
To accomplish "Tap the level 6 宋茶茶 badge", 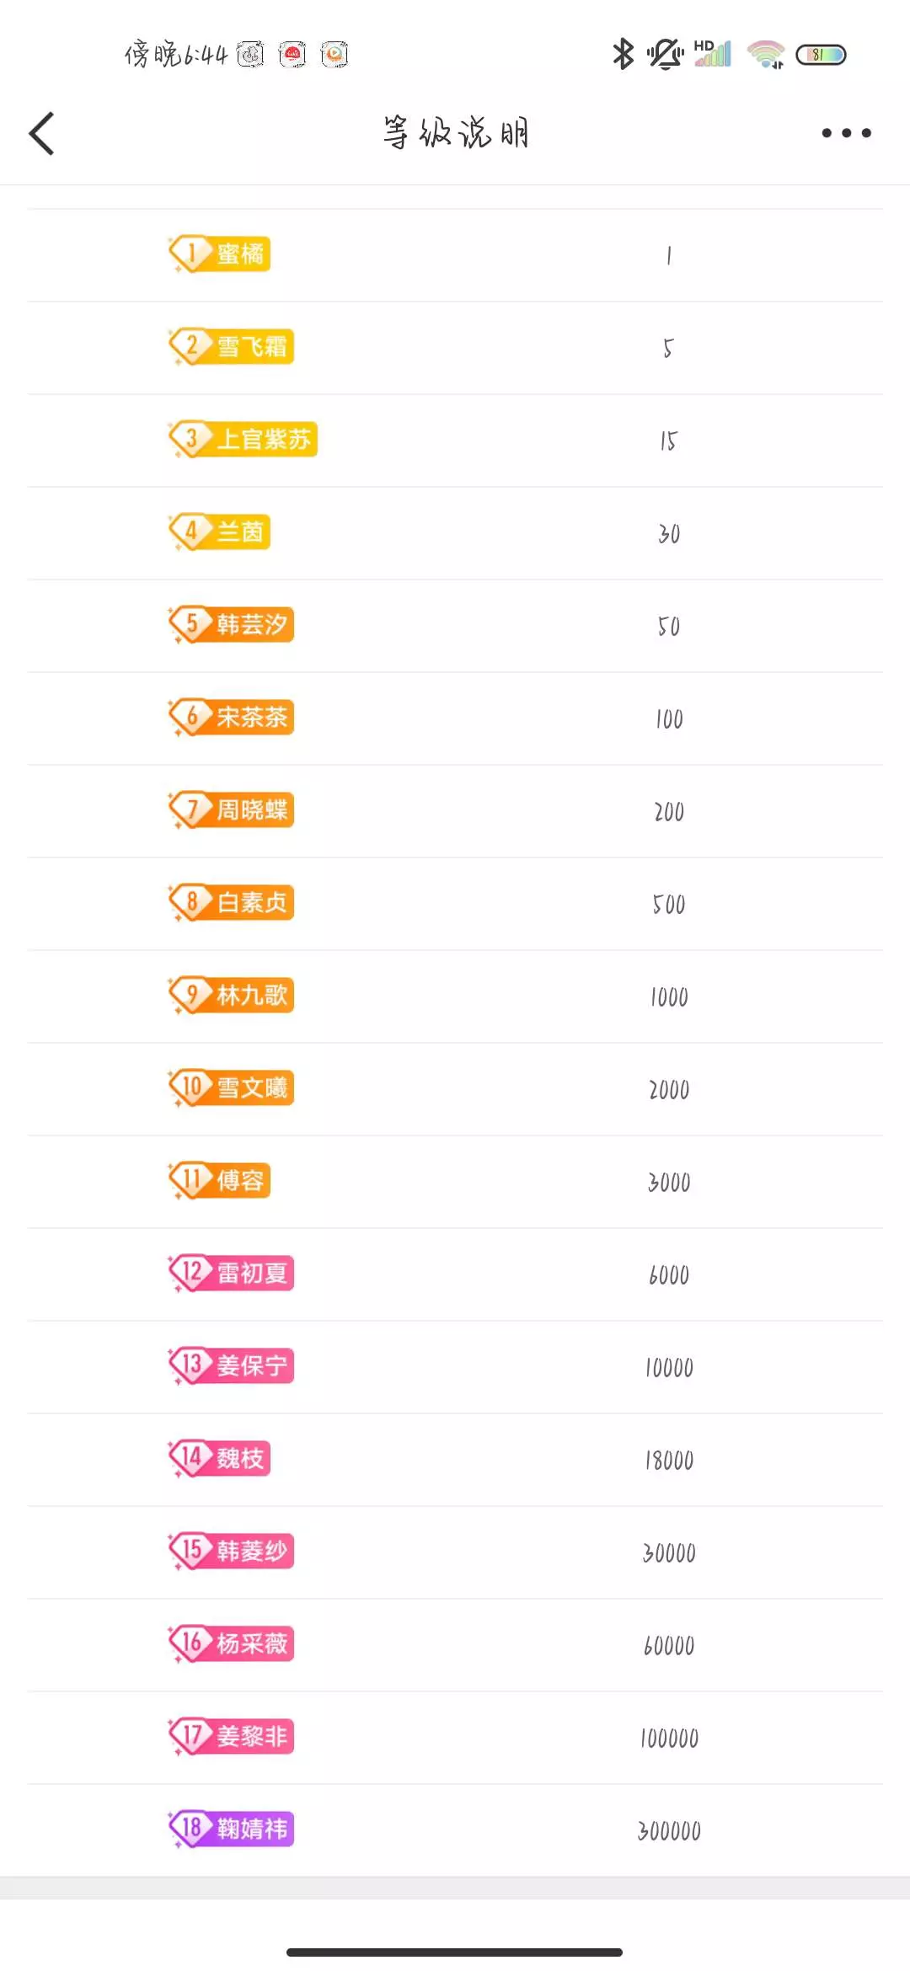I will [x=231, y=718].
